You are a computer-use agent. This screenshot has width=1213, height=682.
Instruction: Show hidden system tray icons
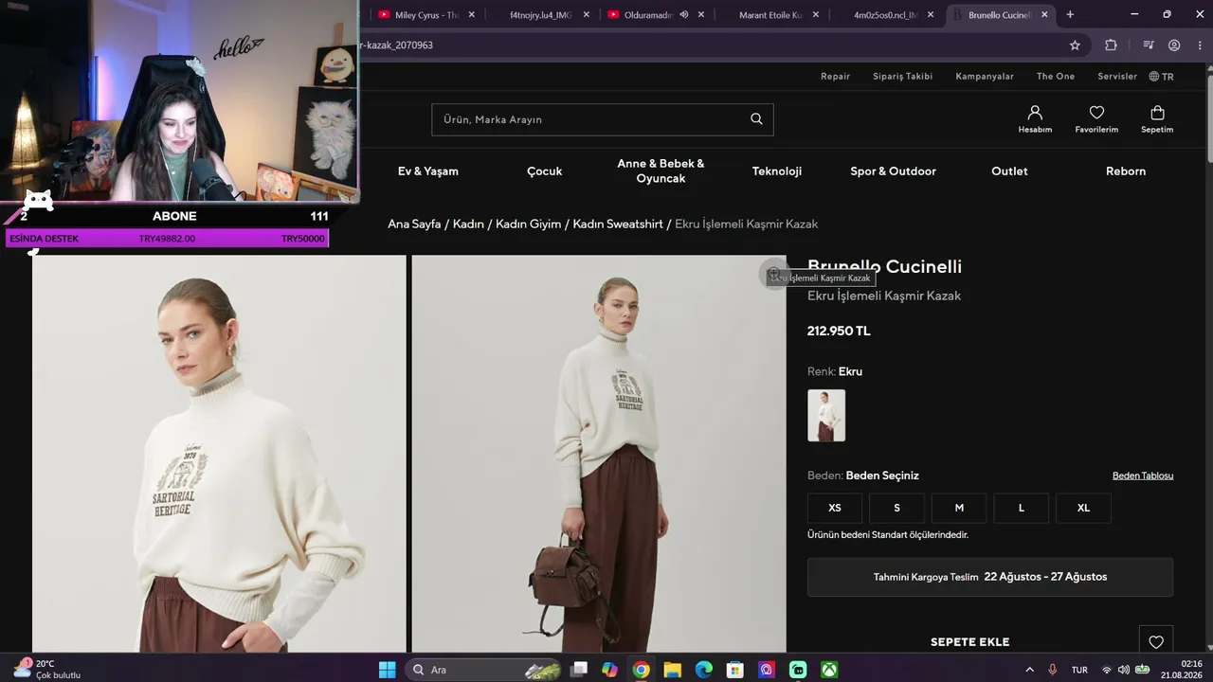(1030, 670)
